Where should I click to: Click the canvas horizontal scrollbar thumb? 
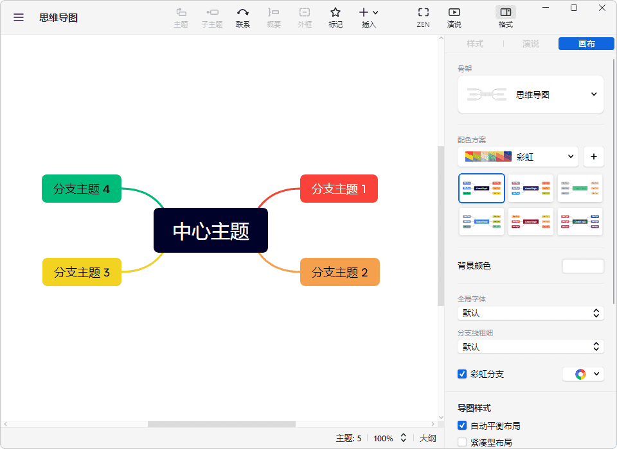tap(222, 424)
